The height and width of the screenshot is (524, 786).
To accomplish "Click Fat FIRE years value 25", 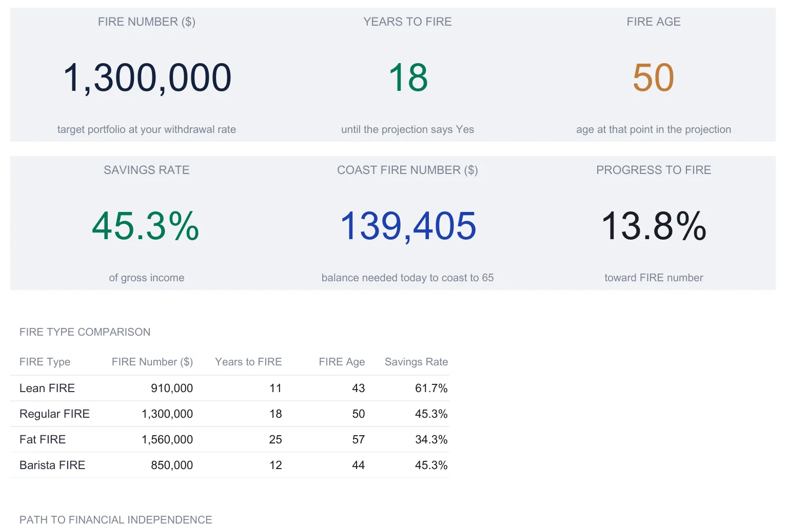I will (x=276, y=439).
